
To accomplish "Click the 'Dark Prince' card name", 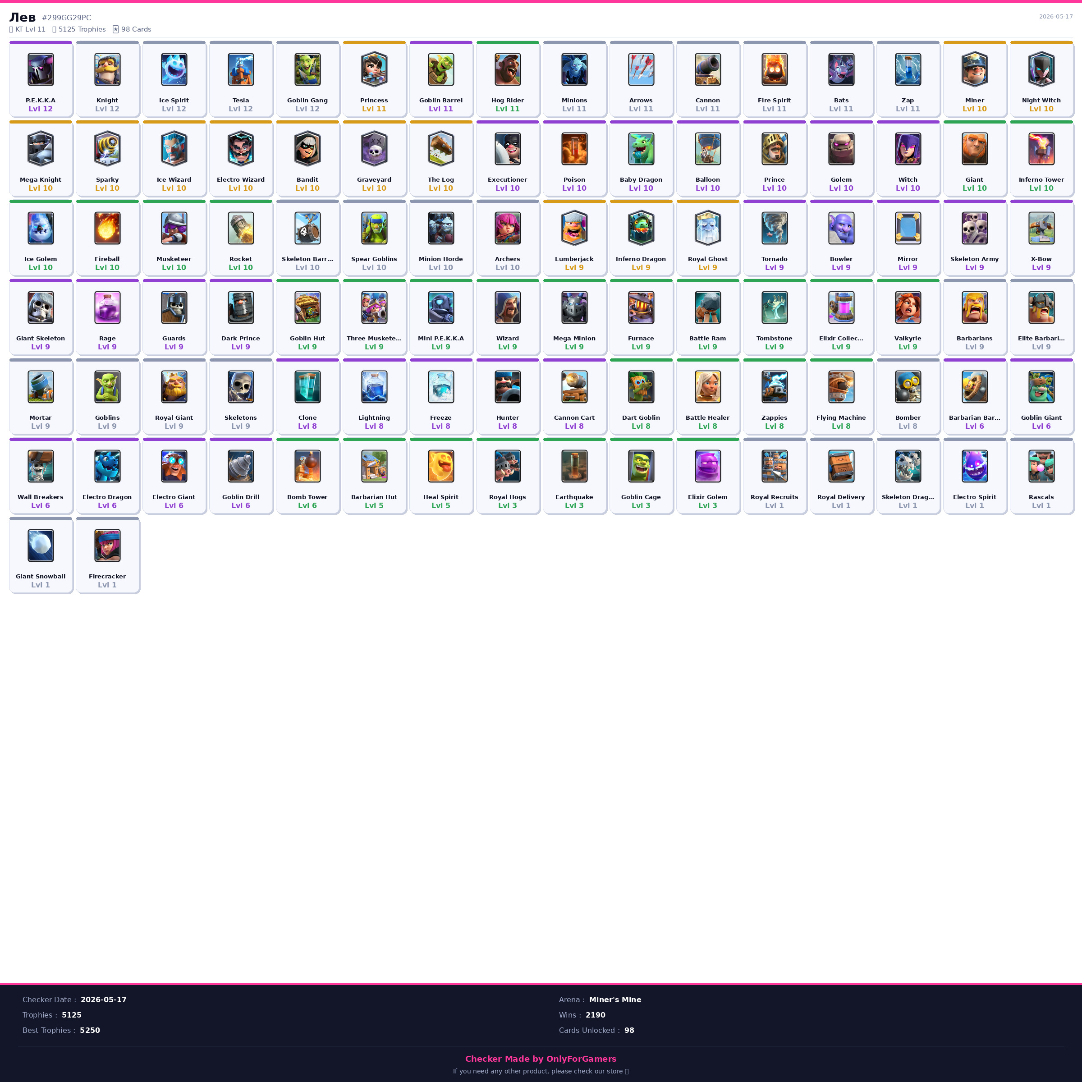I will coord(241,338).
